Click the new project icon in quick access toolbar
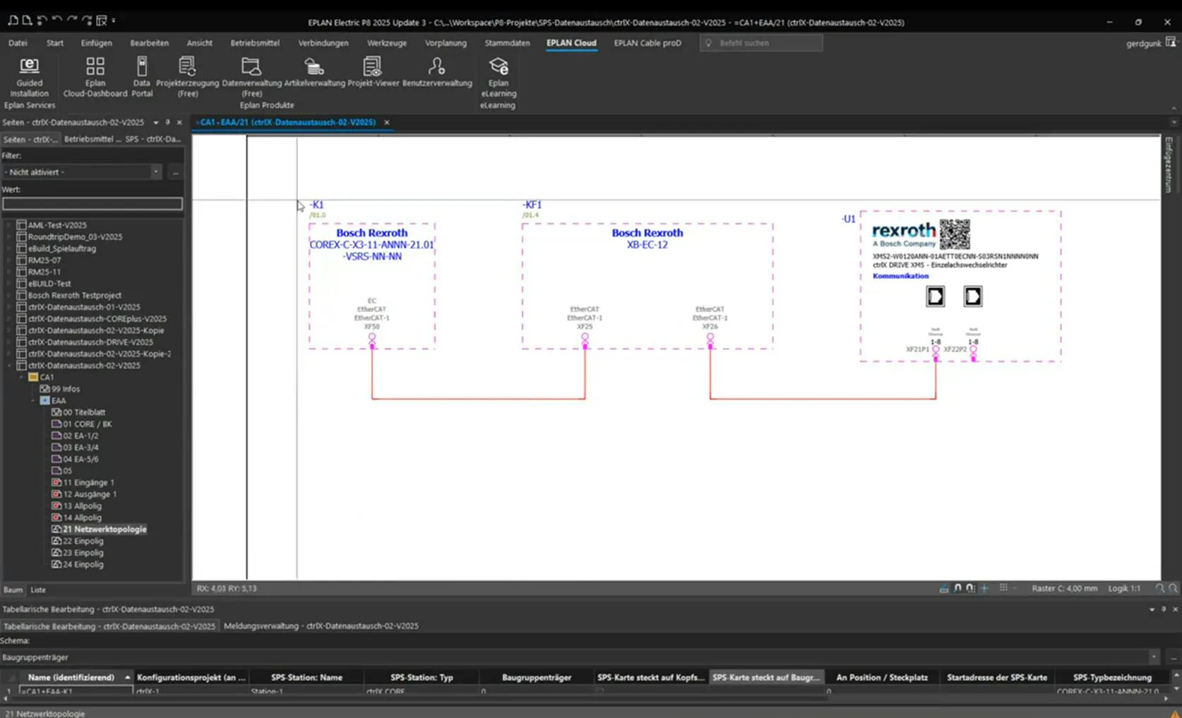1182x718 pixels. (x=13, y=20)
